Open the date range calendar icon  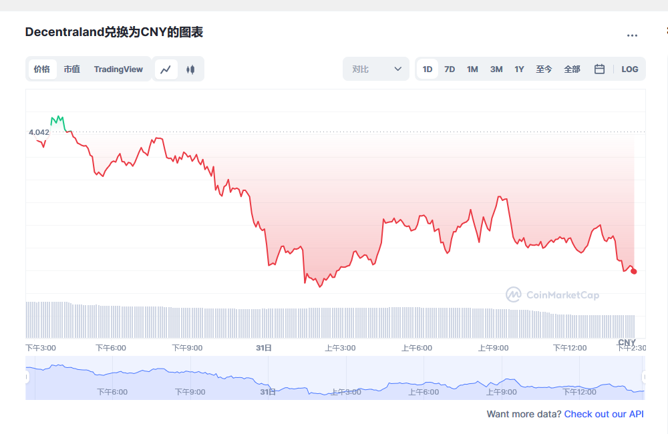599,69
